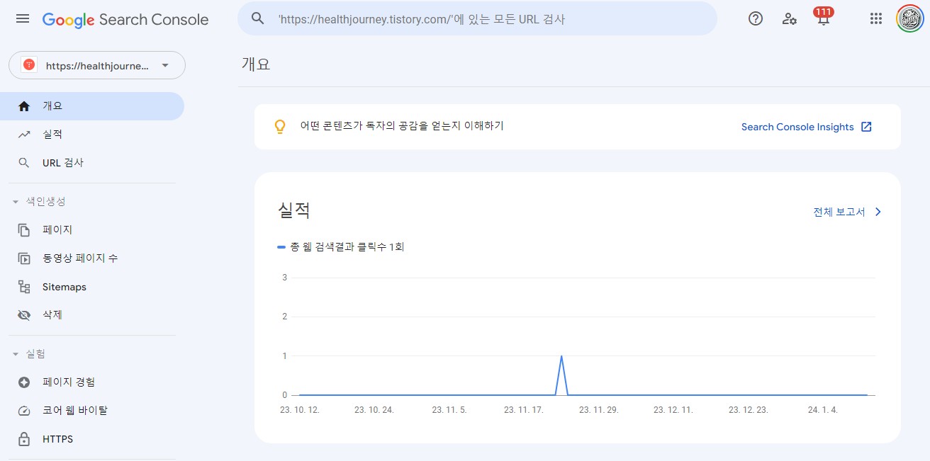Viewport: 930px width, 461px height.
Task: Click the magnifier icon beside URL 검사
Action: tap(24, 163)
